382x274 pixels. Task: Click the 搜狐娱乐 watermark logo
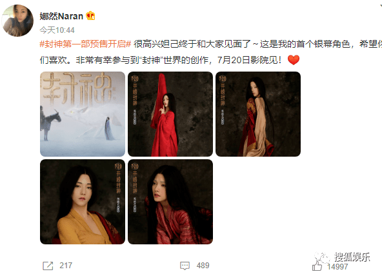point(342,257)
